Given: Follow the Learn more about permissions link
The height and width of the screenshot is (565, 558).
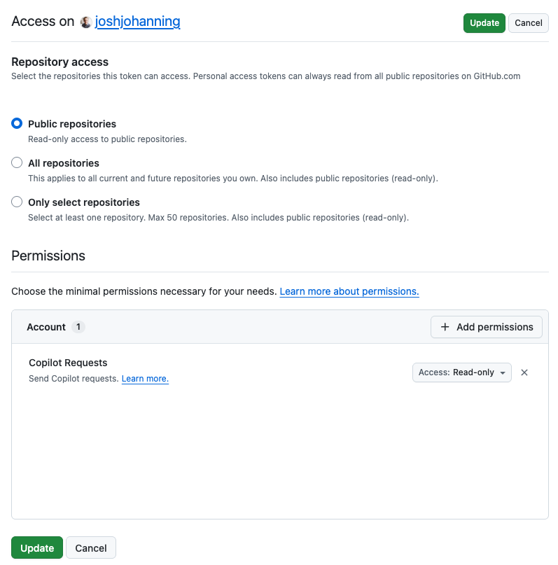Looking at the screenshot, I should click(x=349, y=291).
